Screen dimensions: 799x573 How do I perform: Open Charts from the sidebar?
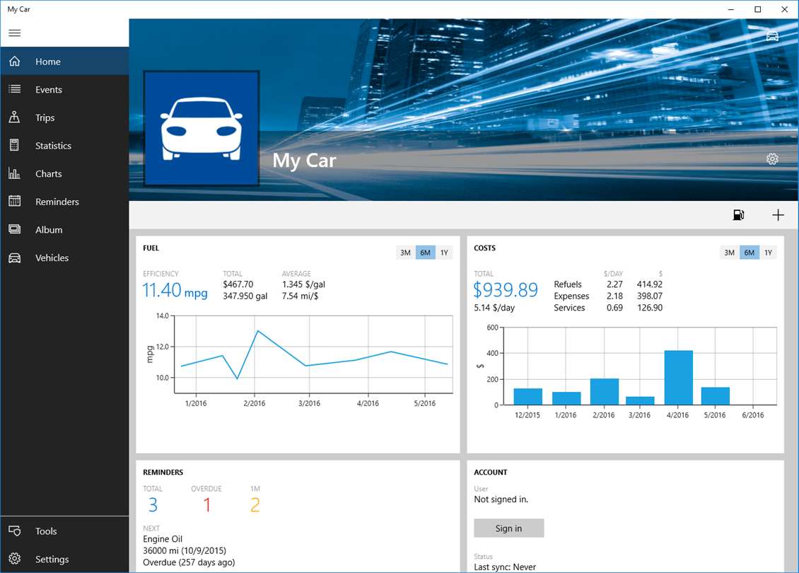[65, 174]
